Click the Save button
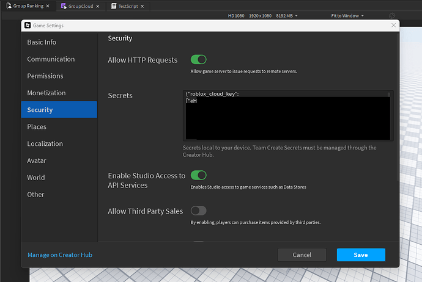 tap(361, 255)
